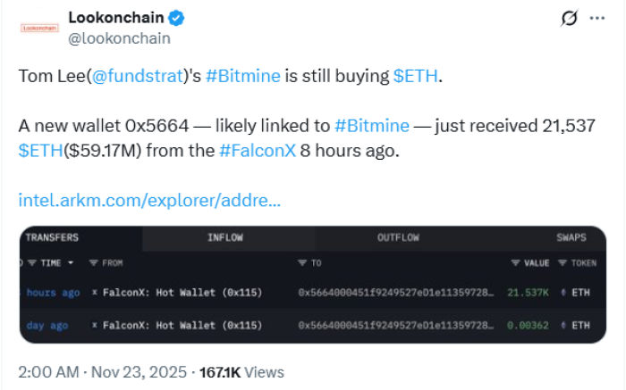Click the TOKEN column filter icon
Viewport: 626px width, 390px height.
562,263
